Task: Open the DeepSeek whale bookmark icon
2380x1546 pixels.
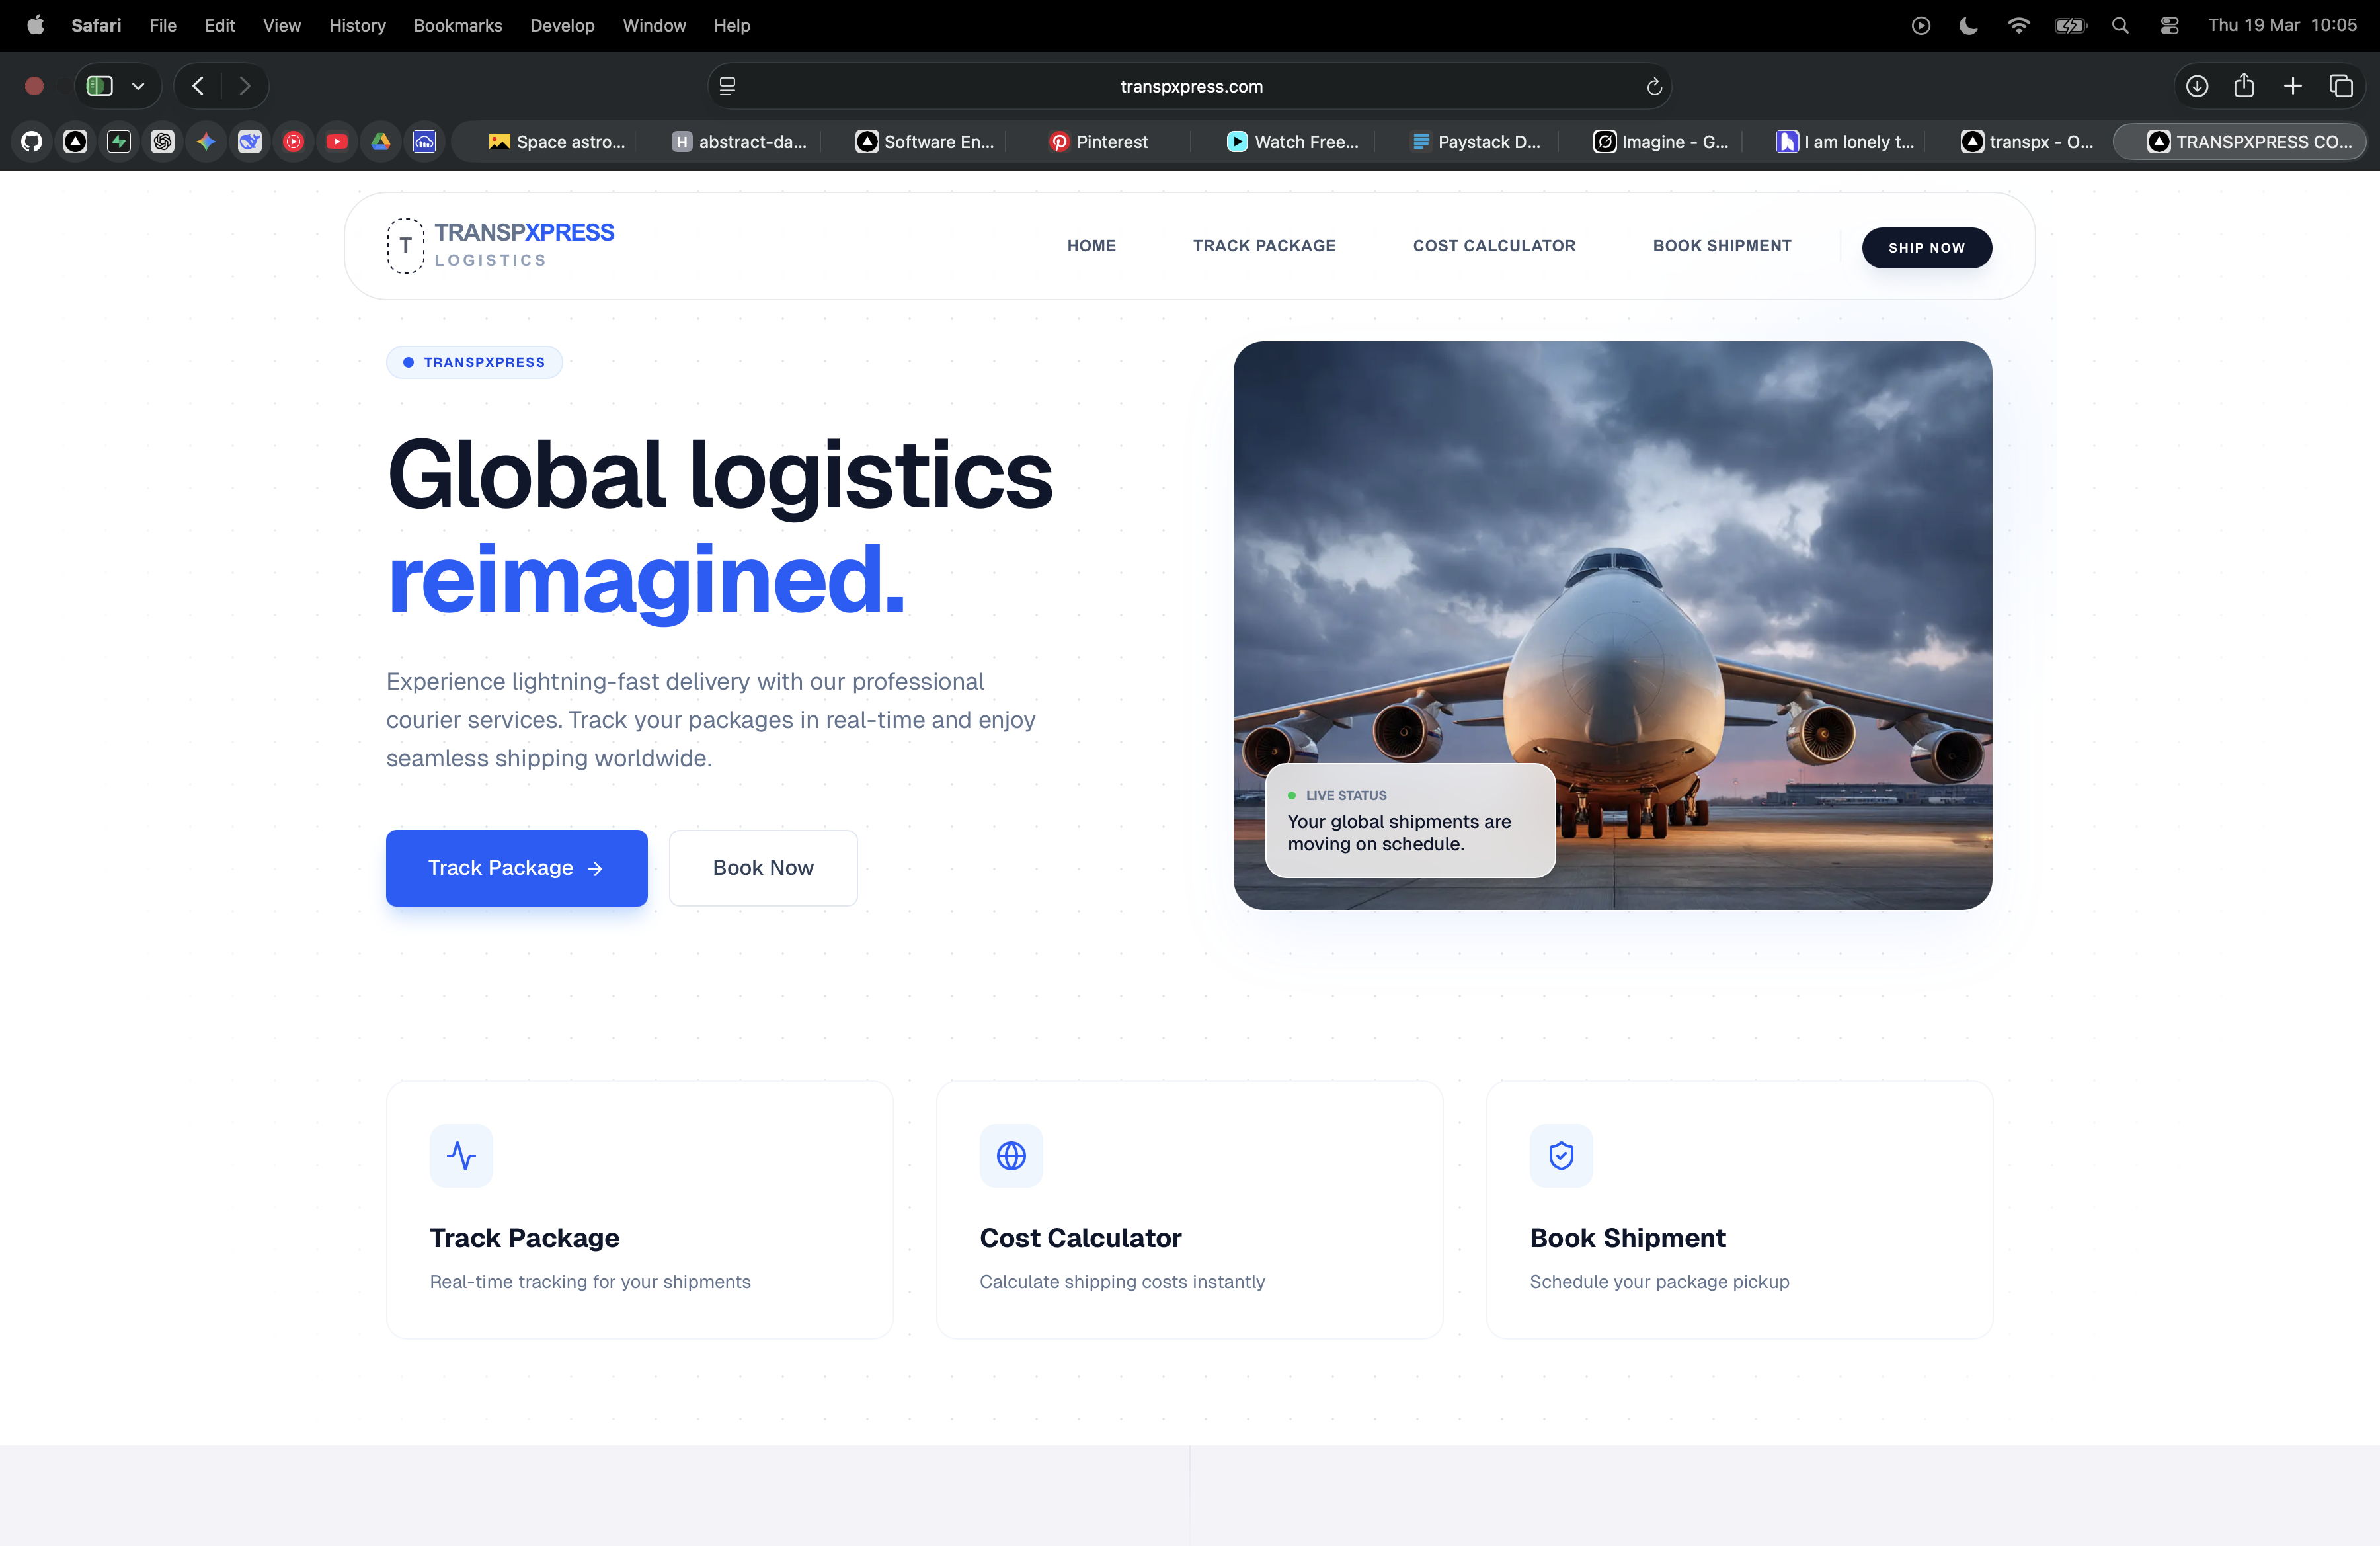Action: (x=249, y=142)
